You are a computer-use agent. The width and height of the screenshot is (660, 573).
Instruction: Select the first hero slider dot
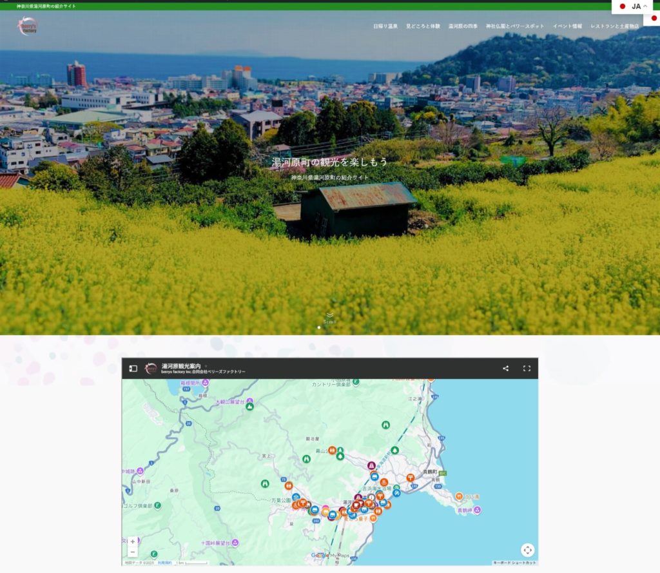(319, 327)
